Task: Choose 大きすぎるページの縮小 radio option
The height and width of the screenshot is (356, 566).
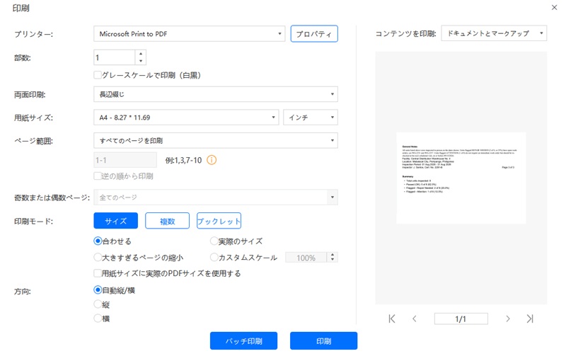Action: [x=98, y=257]
